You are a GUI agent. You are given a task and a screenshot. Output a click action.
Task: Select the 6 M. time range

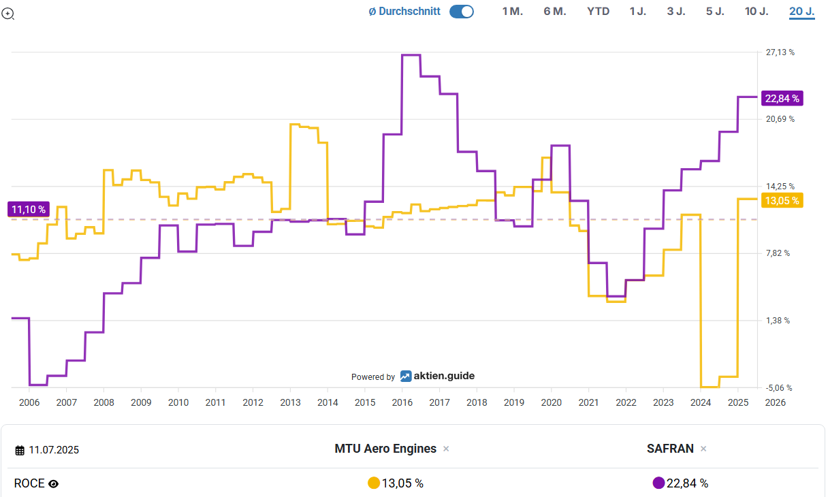[555, 12]
